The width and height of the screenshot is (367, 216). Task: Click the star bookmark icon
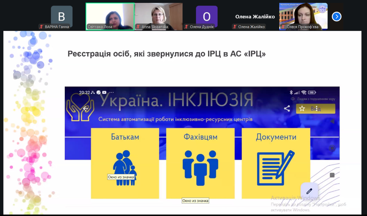point(302,108)
